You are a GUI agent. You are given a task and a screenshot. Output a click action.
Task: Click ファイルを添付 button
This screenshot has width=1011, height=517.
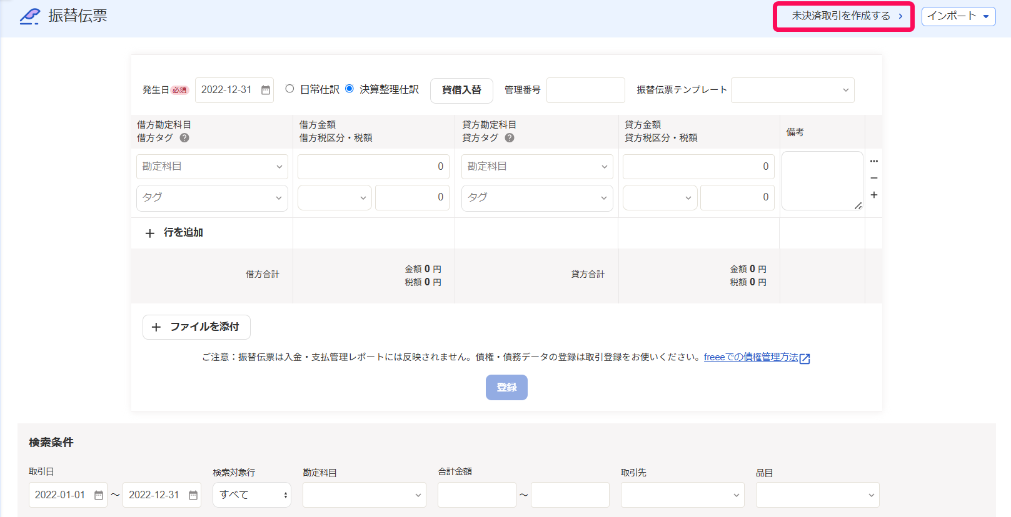196,327
